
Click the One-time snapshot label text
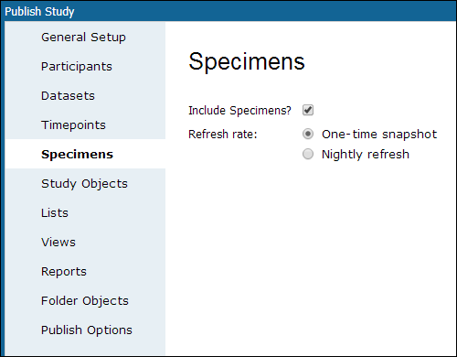coord(379,135)
